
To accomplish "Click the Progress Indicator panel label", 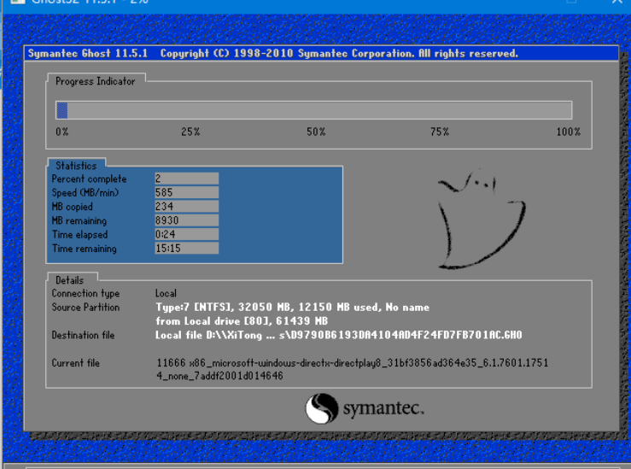I will point(95,81).
